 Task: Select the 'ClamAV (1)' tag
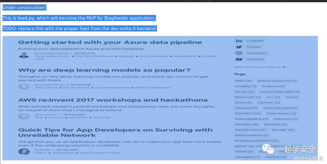(268, 102)
